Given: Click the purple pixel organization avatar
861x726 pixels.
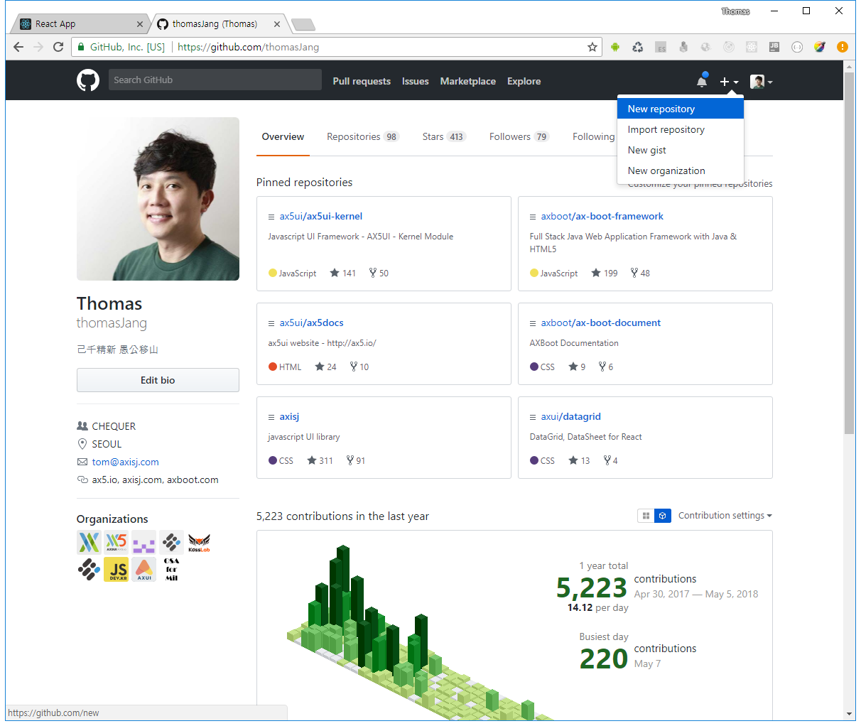Looking at the screenshot, I should coord(144,543).
